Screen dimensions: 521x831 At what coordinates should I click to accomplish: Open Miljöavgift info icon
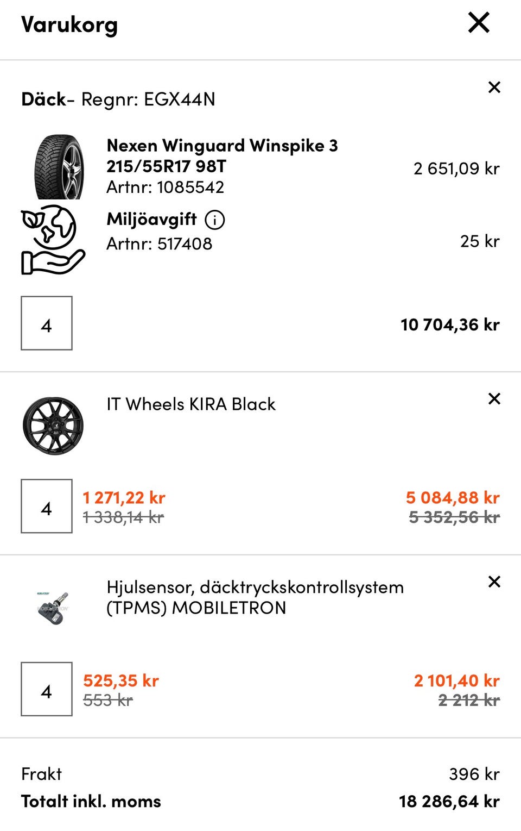[214, 220]
